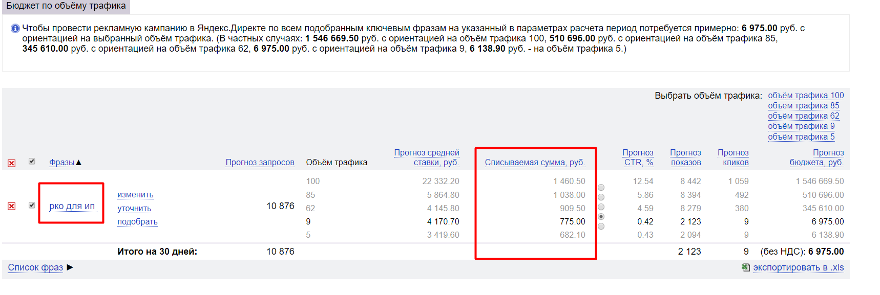The width and height of the screenshot is (880, 295).
Task: Uncheck the рко для ип phrase checkbox
Action: [32, 205]
